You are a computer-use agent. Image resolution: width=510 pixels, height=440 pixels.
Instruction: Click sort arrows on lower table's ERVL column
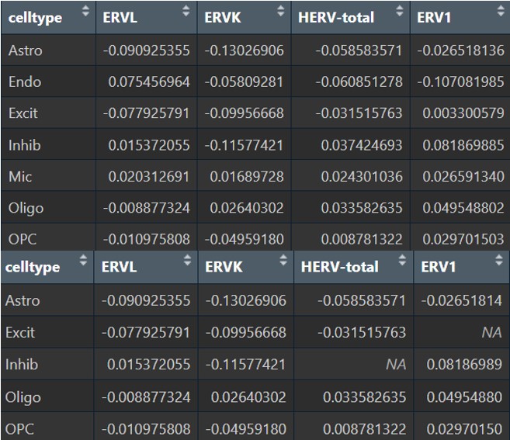point(186,262)
